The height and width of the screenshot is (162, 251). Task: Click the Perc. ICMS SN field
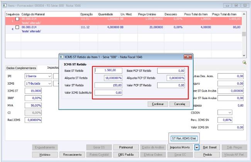[225, 120]
